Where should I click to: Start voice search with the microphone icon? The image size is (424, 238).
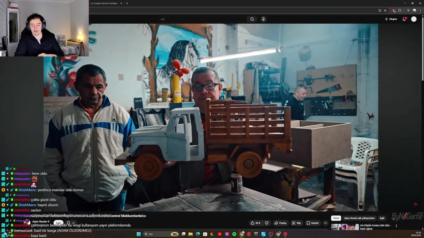263,19
